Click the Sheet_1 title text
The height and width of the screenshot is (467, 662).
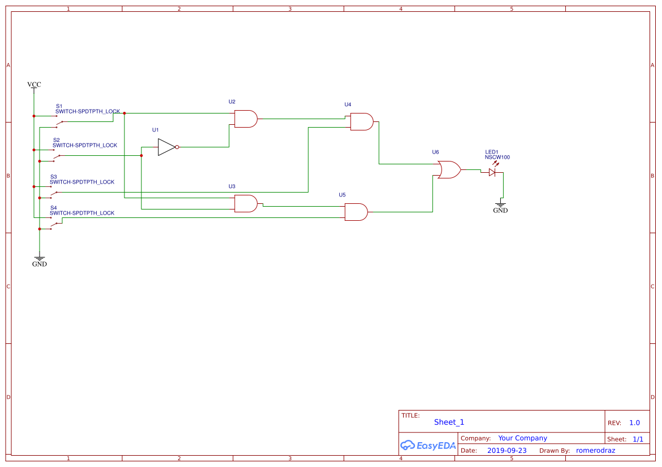point(449,422)
